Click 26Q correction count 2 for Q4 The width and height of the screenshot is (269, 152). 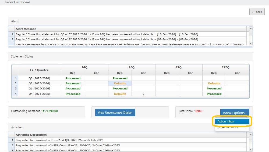click(x=143, y=94)
